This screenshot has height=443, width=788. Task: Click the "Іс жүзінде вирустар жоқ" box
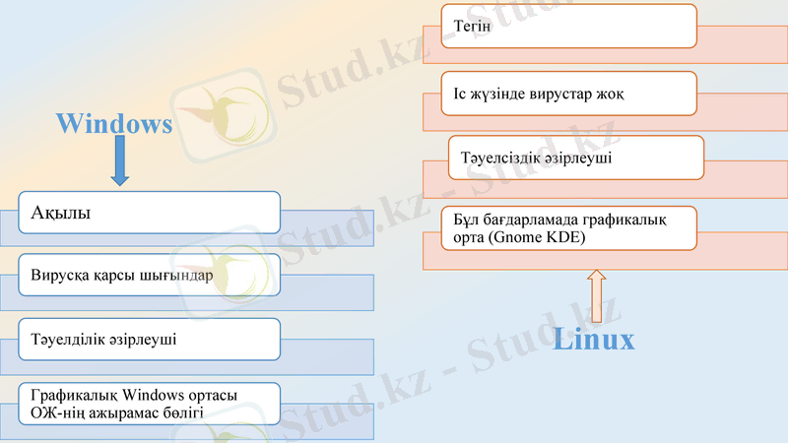569,94
